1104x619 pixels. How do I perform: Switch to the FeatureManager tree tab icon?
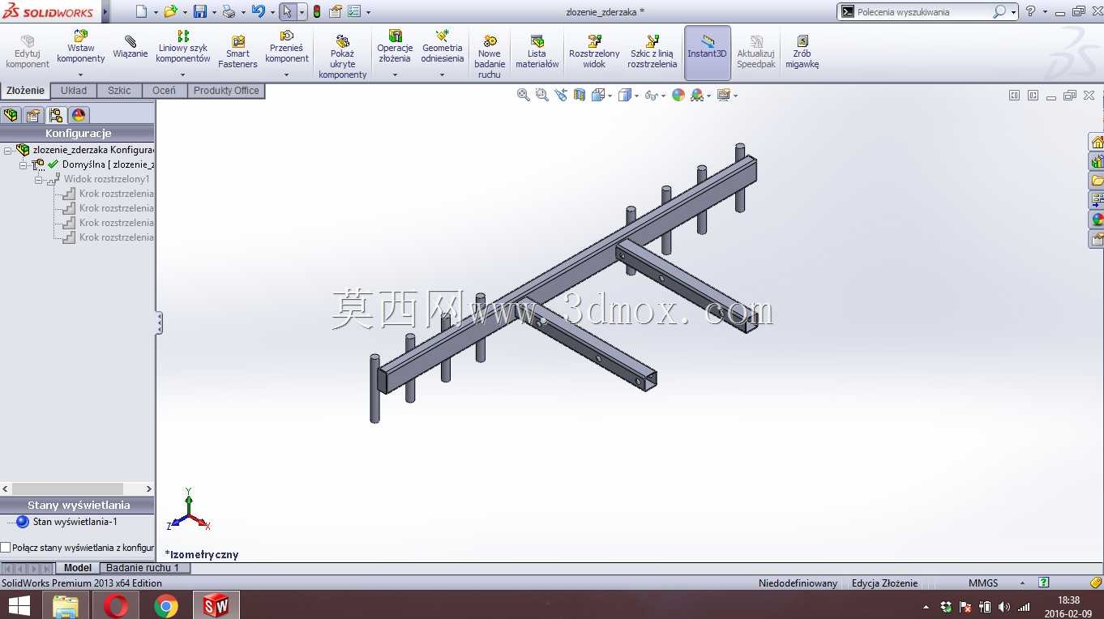pyautogui.click(x=11, y=115)
